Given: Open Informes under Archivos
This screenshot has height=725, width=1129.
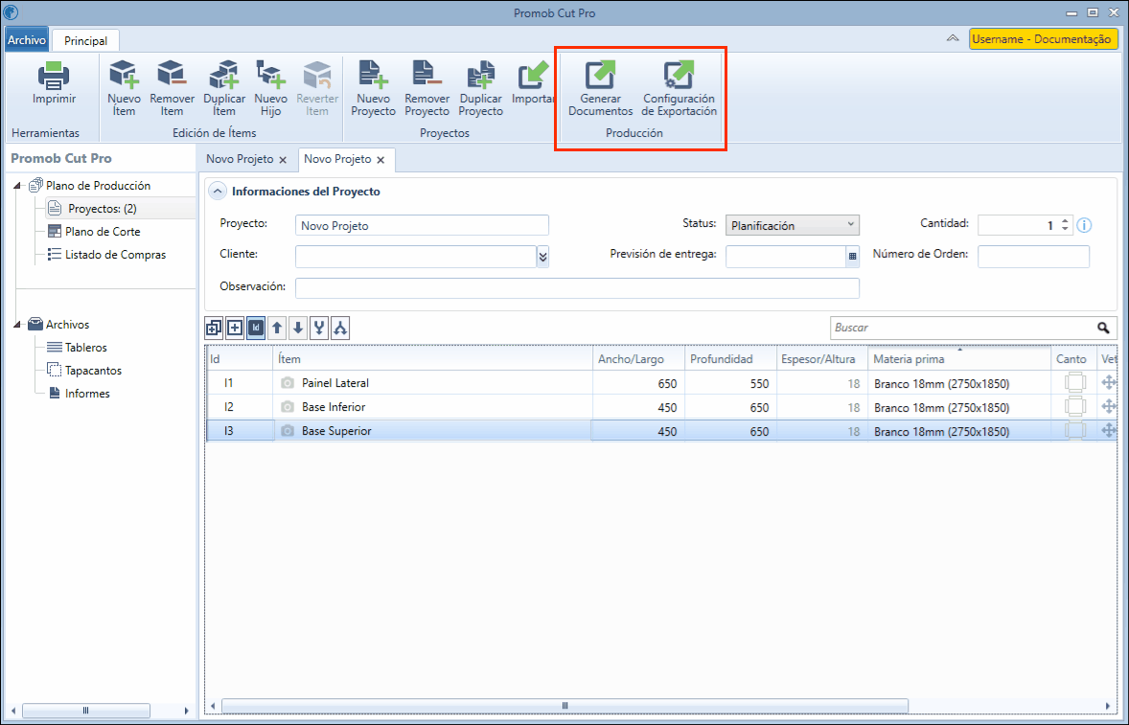Looking at the screenshot, I should [x=87, y=394].
